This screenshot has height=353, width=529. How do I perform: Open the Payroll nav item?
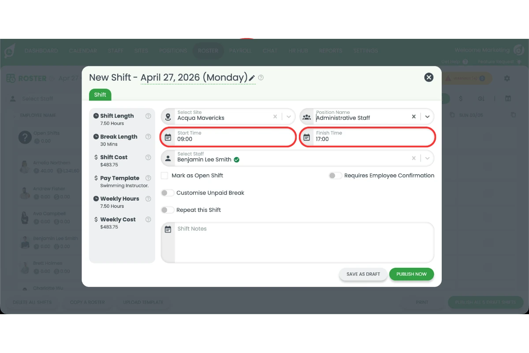coord(240,51)
